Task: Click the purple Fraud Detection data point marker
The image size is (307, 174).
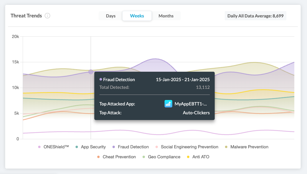Action: pyautogui.click(x=91, y=72)
